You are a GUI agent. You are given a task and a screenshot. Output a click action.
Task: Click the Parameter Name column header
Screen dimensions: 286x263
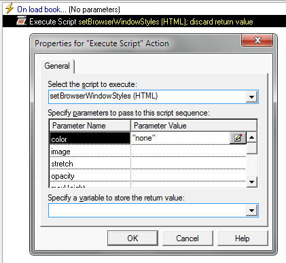(90, 126)
